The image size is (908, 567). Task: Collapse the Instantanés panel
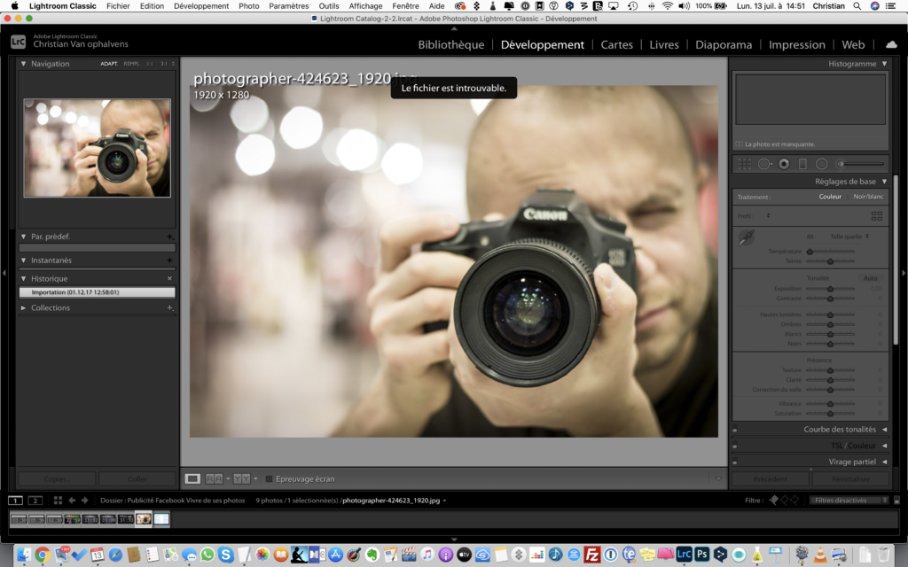pos(24,260)
